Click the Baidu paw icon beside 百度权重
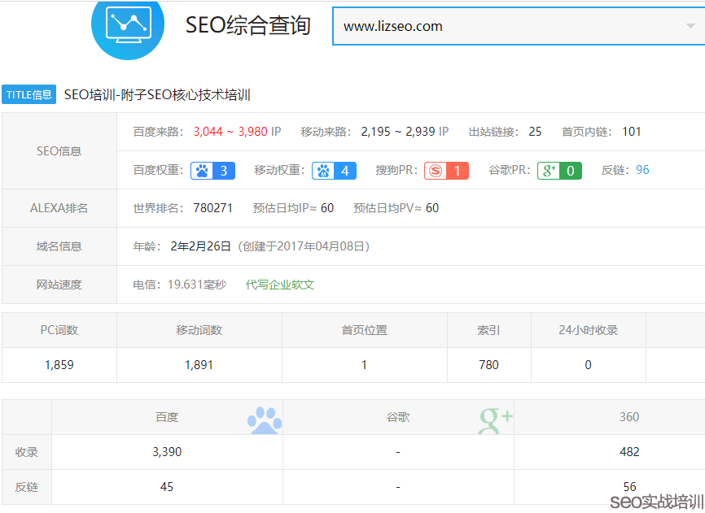The image size is (705, 513). (202, 171)
